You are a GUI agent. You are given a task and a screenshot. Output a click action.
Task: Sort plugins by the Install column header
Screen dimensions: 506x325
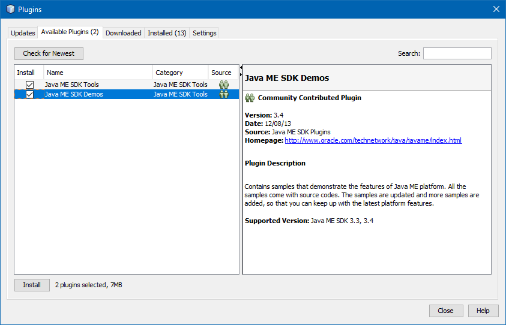(x=29, y=73)
